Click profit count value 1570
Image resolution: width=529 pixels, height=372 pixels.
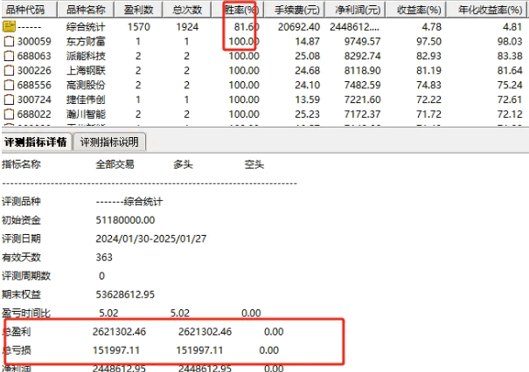[x=139, y=26]
